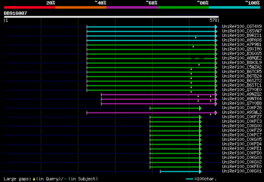
Task: Select label UniRef100_Q7Y0B8
Action: 242,104
